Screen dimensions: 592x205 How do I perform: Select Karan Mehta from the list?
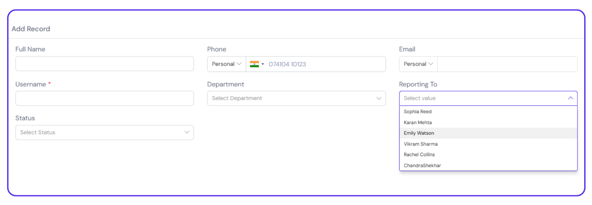418,123
